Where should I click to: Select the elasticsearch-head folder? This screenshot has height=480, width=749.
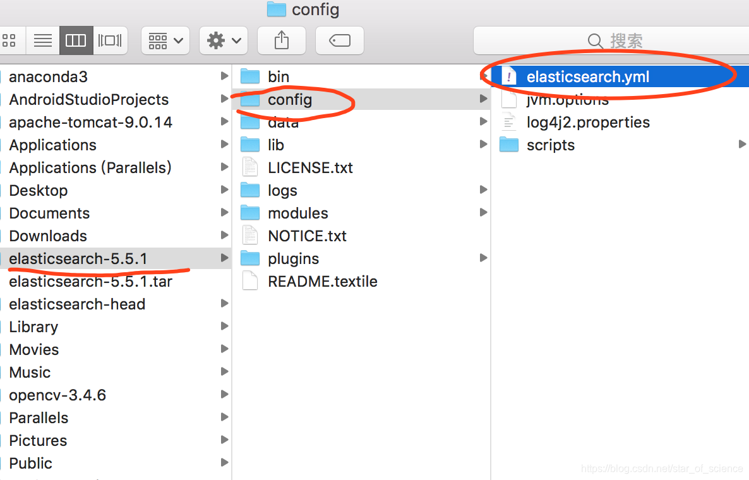point(116,304)
